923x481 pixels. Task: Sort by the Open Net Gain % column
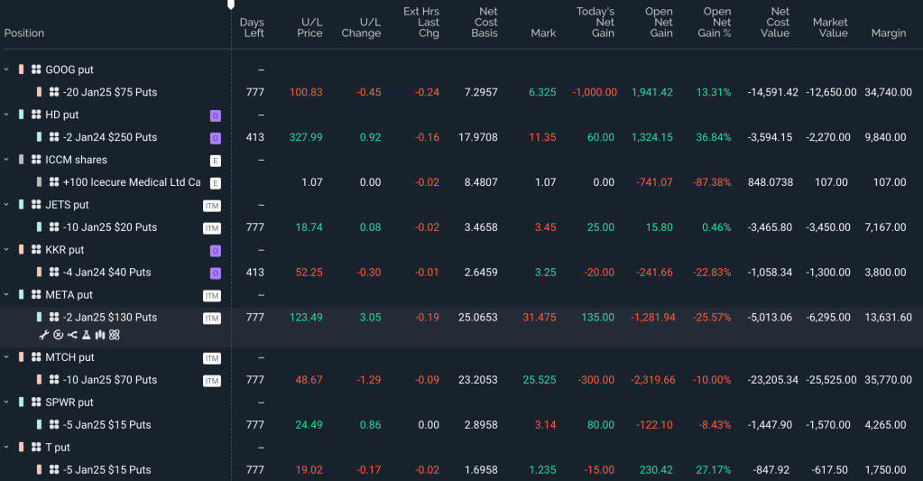(716, 23)
